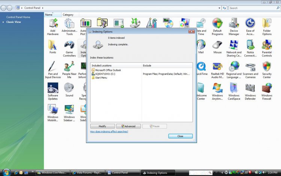Launch Internet Explorer from Quick Launch
Image resolution: width=281 pixels, height=176 pixels.
click(x=16, y=173)
